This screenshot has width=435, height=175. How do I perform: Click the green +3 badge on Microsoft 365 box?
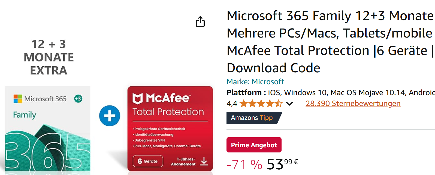tap(78, 99)
